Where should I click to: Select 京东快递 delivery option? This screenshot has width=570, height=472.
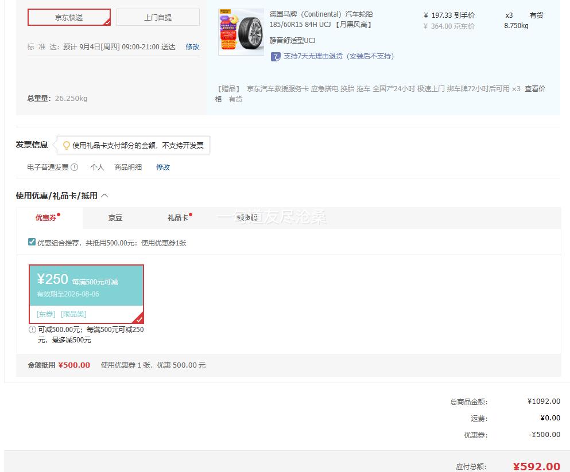point(69,17)
